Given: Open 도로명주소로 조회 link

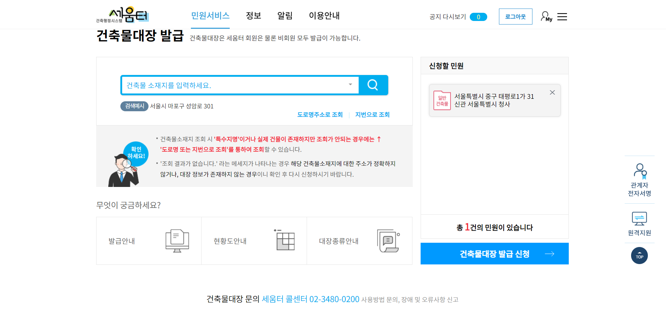Looking at the screenshot, I should click(319, 114).
